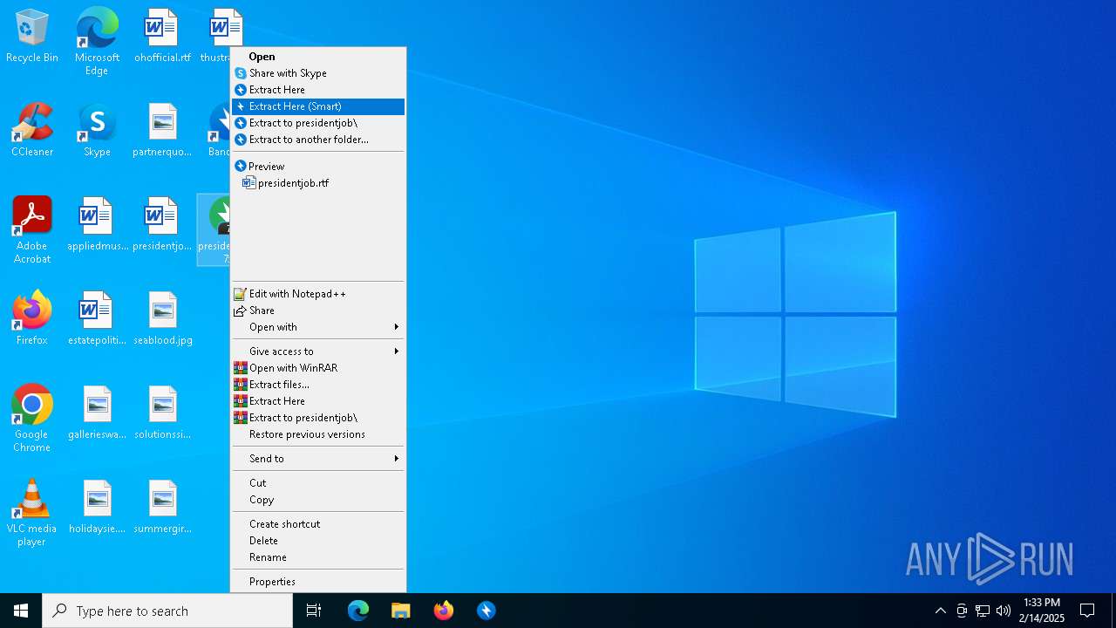Click the taskbar search box

pyautogui.click(x=167, y=611)
